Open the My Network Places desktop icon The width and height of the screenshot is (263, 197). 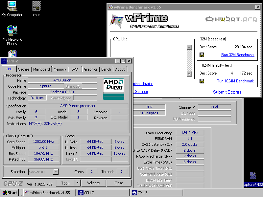[x=12, y=35]
